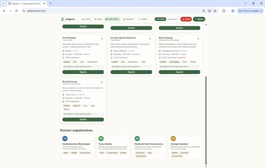Click Invasive Species related issues notice

[x=131, y=67]
